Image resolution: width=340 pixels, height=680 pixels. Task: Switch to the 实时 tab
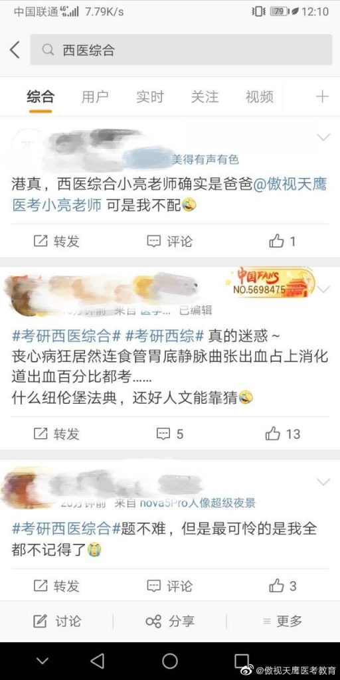[149, 97]
